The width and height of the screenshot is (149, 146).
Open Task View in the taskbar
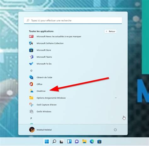61,142
